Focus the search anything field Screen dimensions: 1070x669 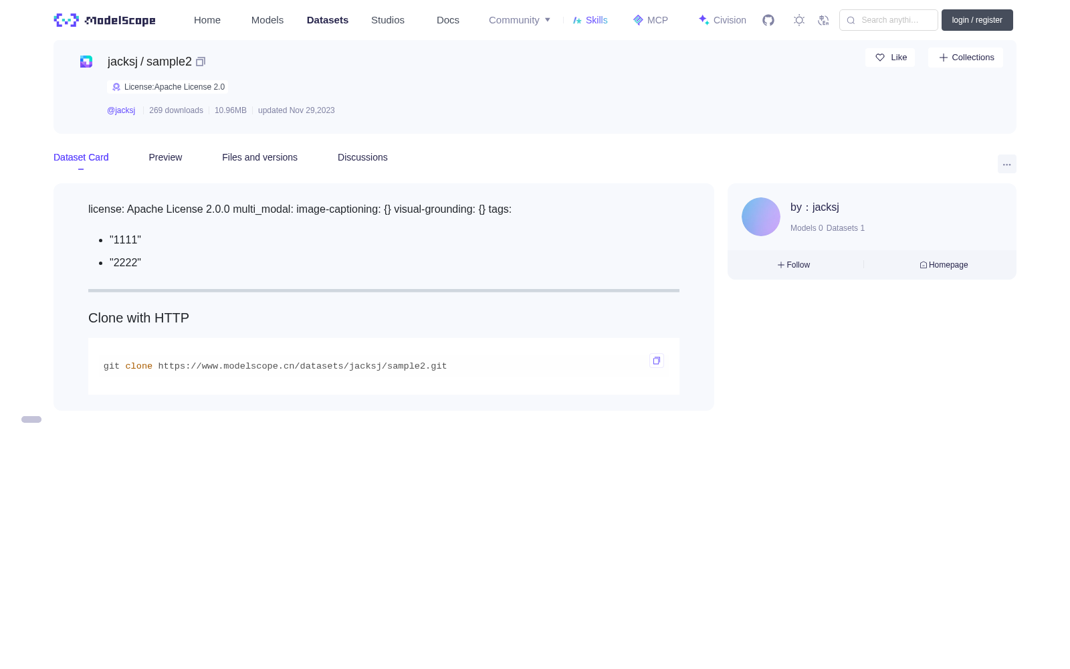(889, 20)
